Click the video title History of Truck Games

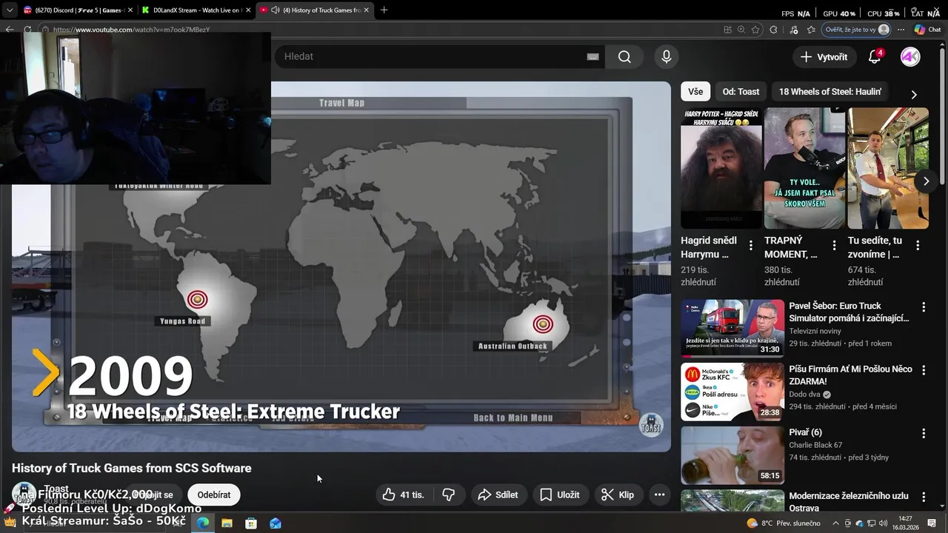132,468
